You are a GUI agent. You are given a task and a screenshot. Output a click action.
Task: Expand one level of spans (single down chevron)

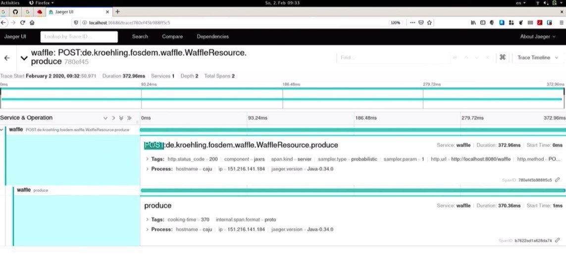point(105,118)
